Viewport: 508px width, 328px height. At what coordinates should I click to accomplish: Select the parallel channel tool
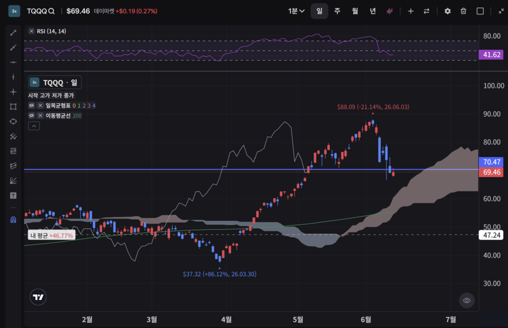[x=13, y=166]
